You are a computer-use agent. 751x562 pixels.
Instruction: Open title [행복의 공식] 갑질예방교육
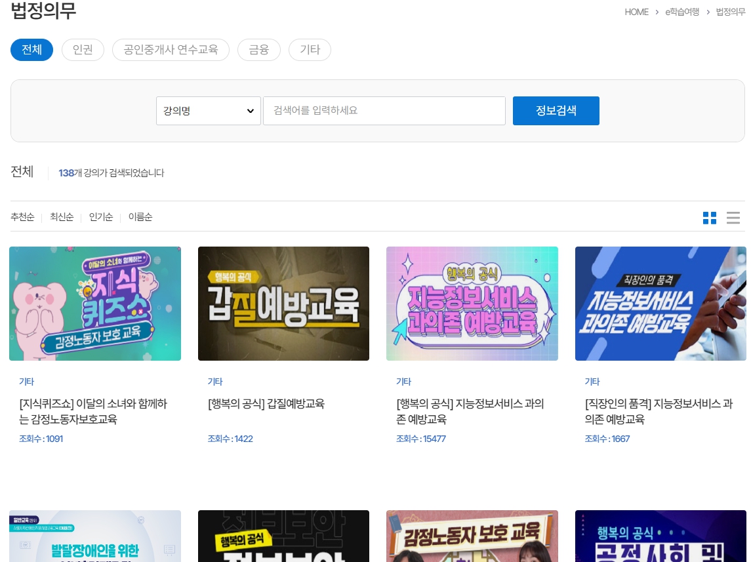(x=266, y=403)
